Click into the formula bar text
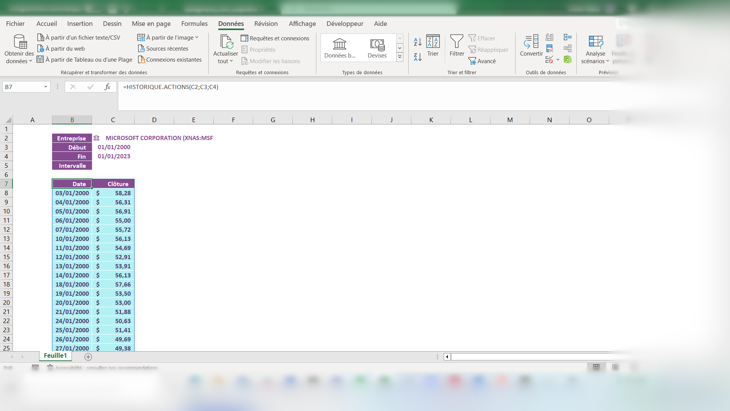The height and width of the screenshot is (411, 730). [x=171, y=87]
